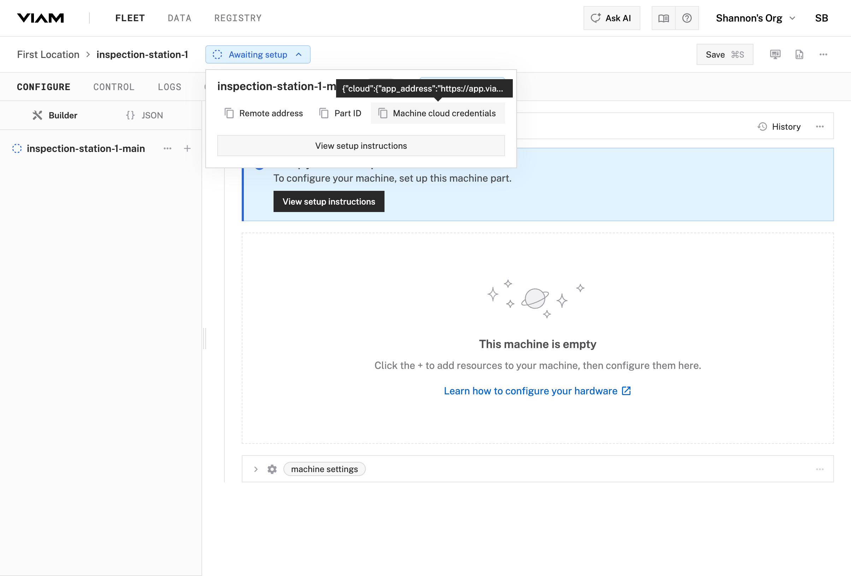Open the monitor display icon near Save
Viewport: 851px width, 576px height.
pyautogui.click(x=775, y=54)
